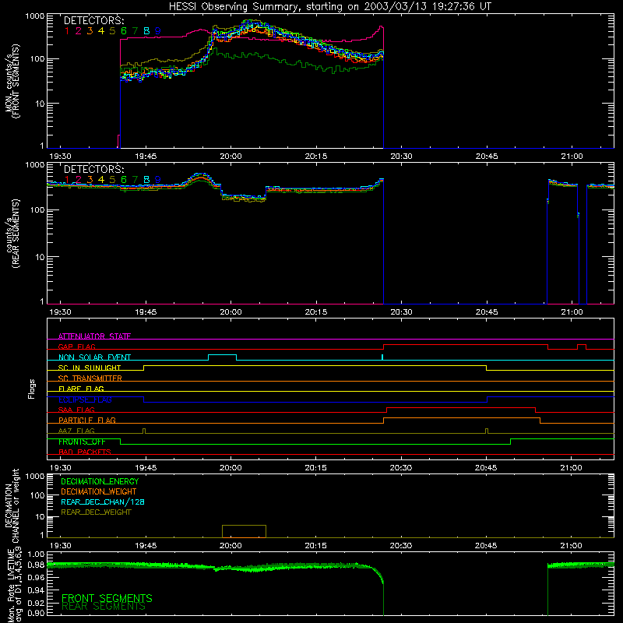Click FRONT SEGMENTS legend in the livetime plot
623x623 pixels.
click(107, 598)
